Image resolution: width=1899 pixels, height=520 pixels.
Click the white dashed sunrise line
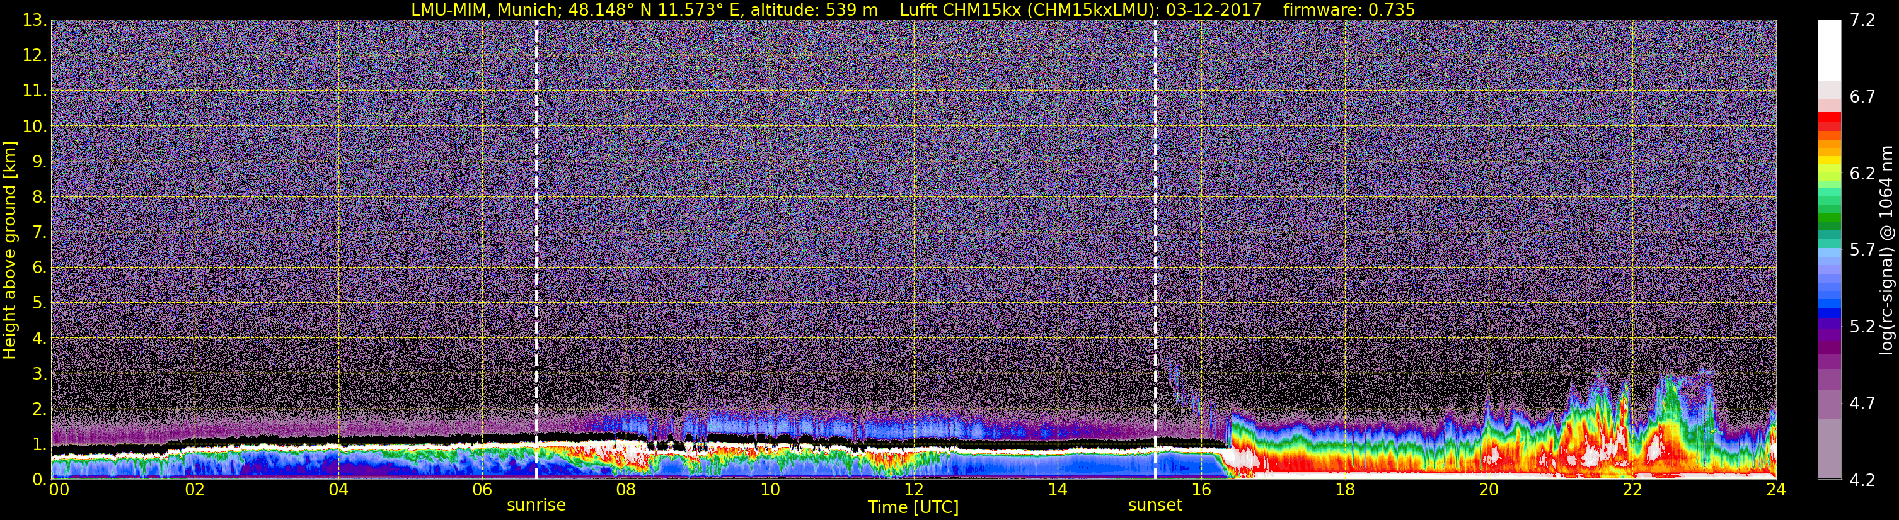(x=536, y=249)
